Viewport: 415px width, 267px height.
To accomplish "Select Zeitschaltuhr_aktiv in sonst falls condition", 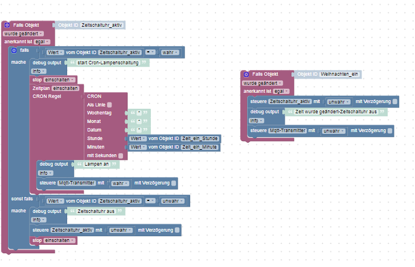I will point(120,201).
